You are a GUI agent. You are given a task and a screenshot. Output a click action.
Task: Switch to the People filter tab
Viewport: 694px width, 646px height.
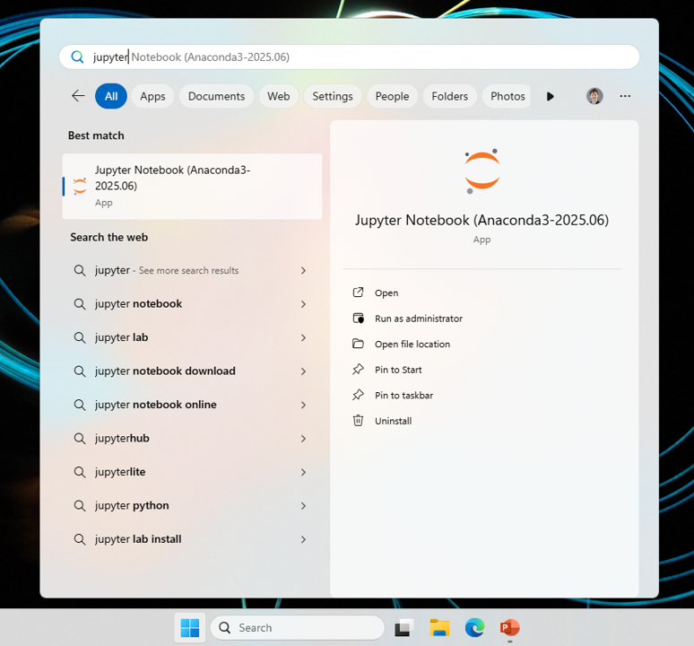(392, 96)
